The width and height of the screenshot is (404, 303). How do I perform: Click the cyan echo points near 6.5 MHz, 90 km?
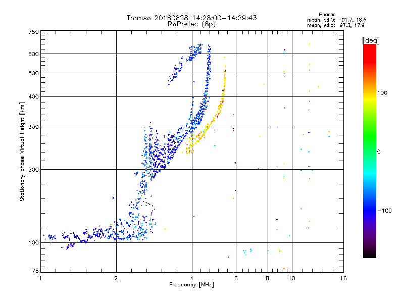247,251
